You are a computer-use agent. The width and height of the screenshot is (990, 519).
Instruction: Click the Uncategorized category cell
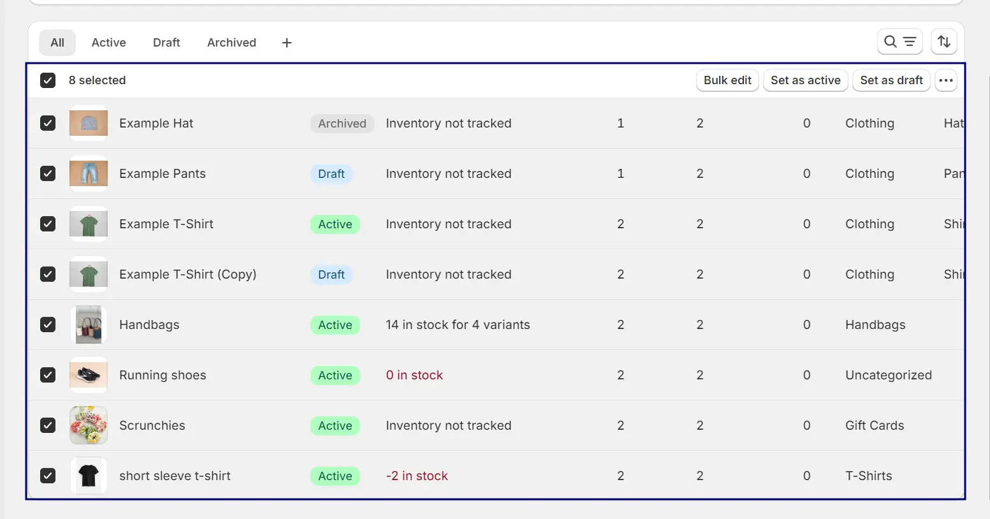(889, 375)
